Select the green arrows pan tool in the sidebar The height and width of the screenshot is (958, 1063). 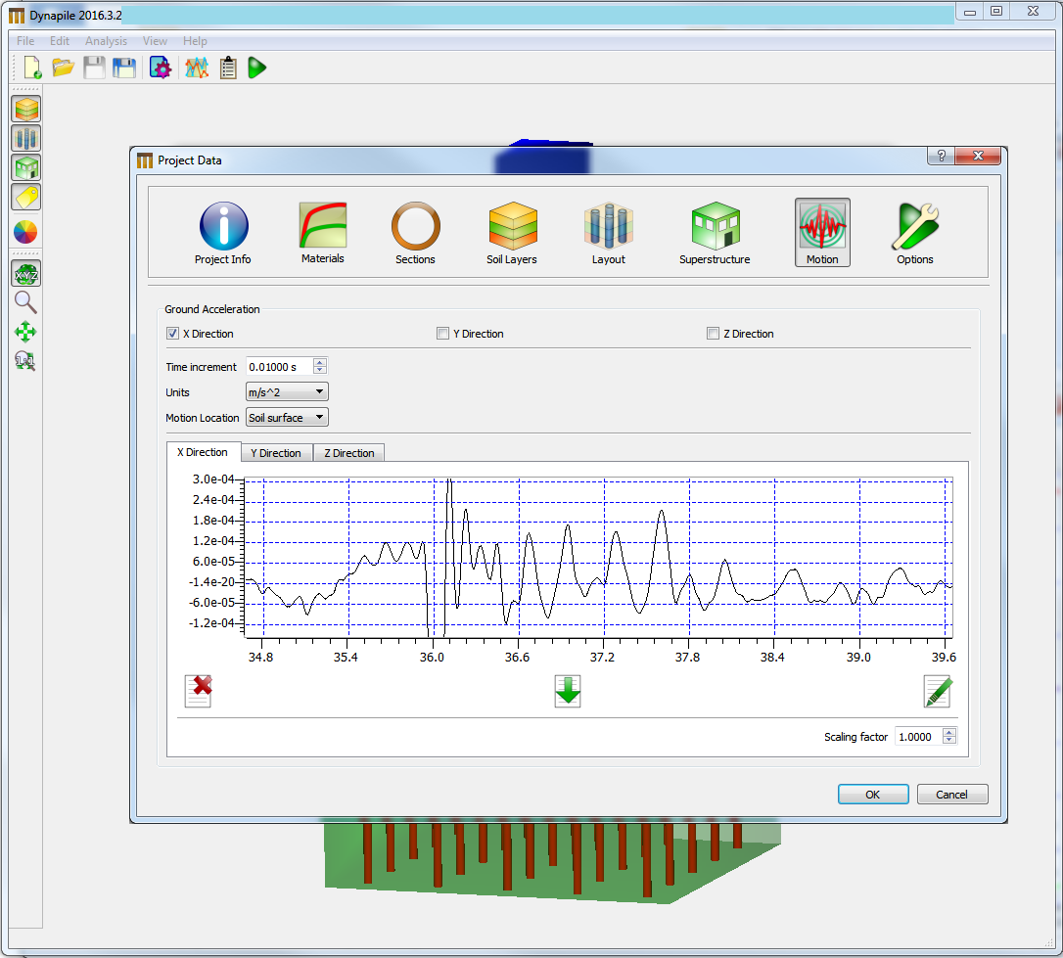25,332
